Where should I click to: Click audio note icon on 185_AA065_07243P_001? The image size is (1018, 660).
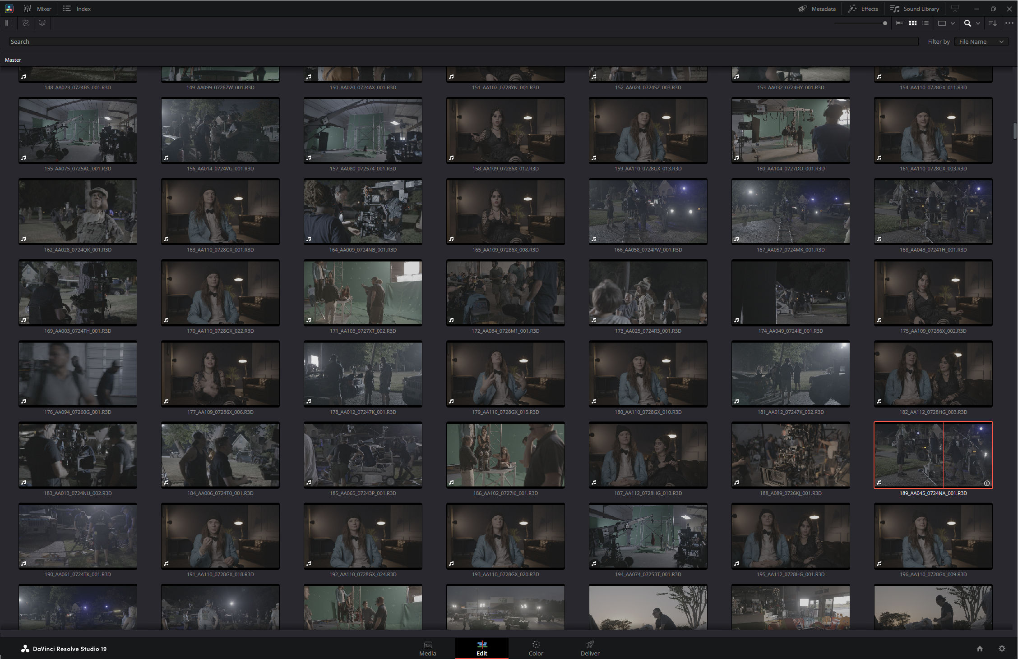309,482
